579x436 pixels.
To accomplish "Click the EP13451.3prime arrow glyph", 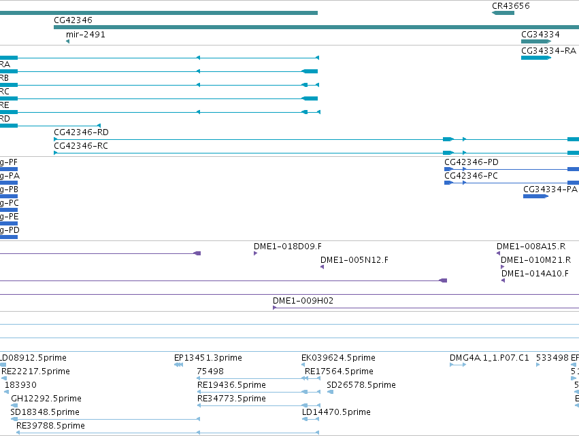I will pyautogui.click(x=178, y=365).
